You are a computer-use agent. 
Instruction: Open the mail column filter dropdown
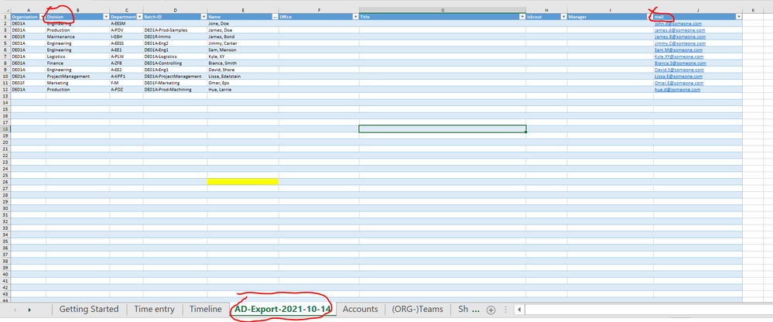click(738, 17)
